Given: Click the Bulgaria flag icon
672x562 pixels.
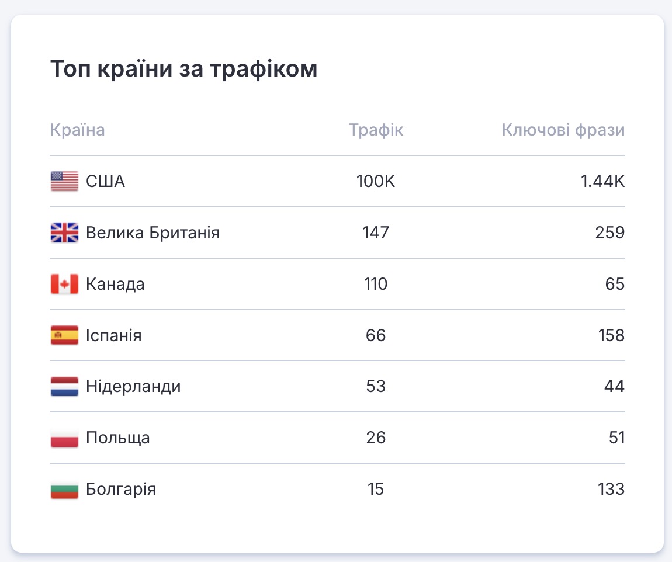Looking at the screenshot, I should click(x=64, y=489).
